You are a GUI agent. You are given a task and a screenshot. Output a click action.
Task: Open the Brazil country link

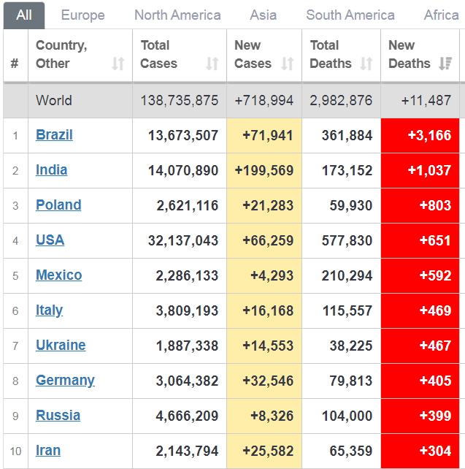(x=54, y=135)
